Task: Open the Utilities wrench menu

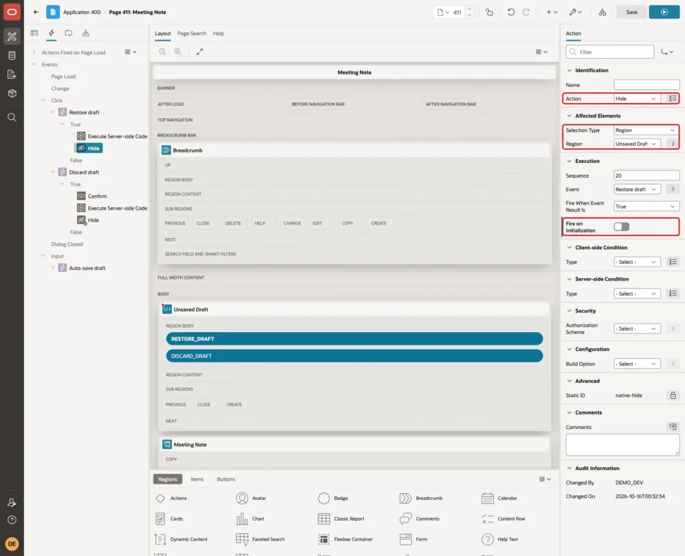Action: tap(575, 12)
